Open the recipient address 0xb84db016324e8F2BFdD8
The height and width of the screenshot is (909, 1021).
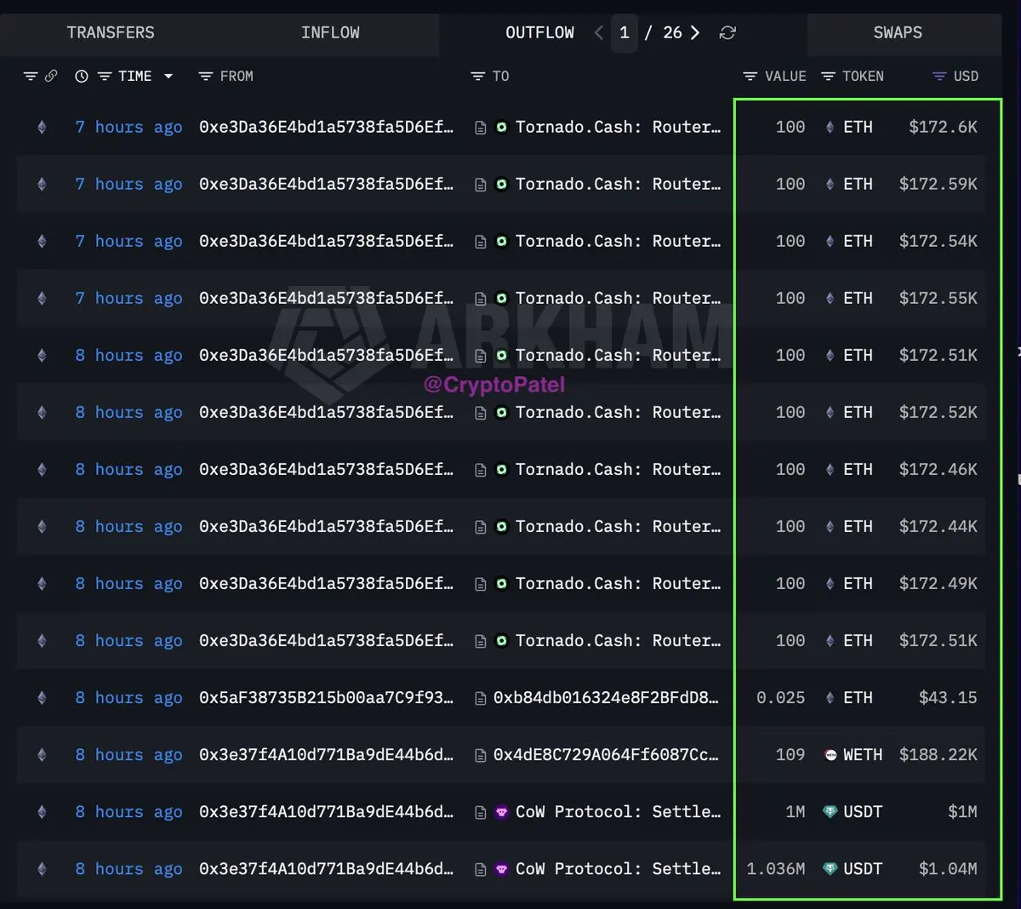pos(606,698)
